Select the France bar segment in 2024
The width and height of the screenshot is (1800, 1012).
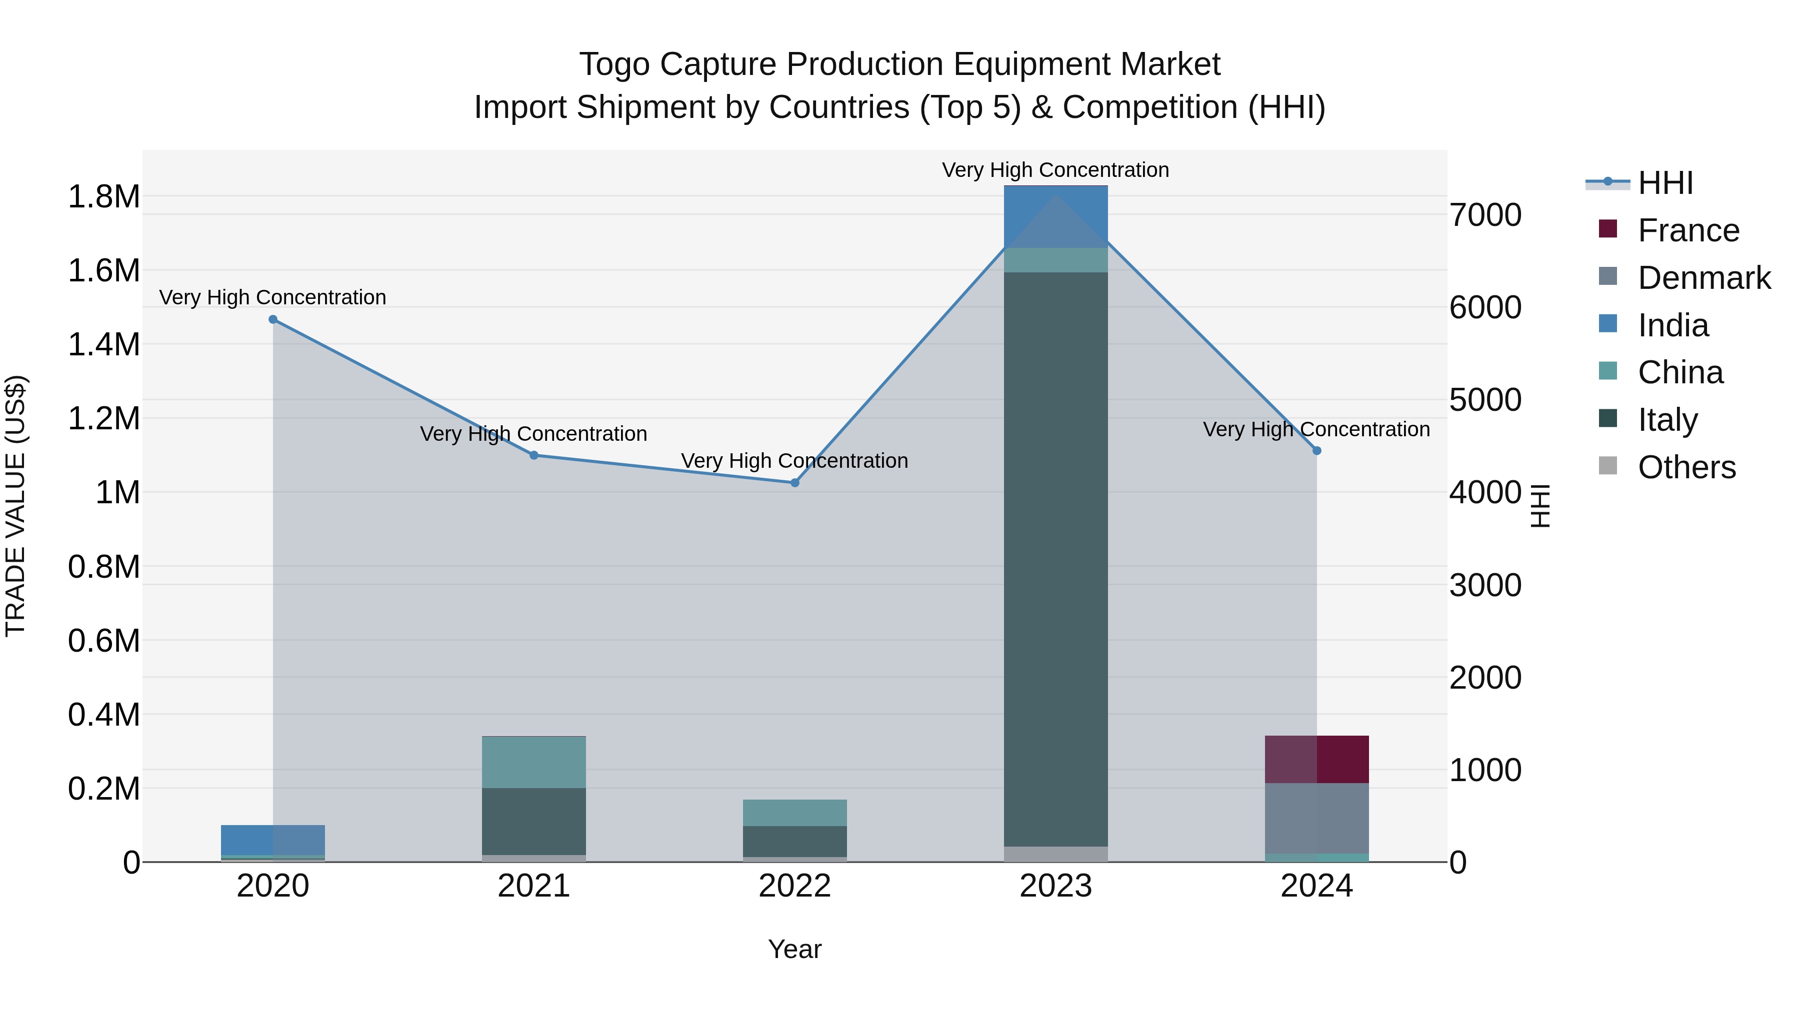pyautogui.click(x=1316, y=760)
